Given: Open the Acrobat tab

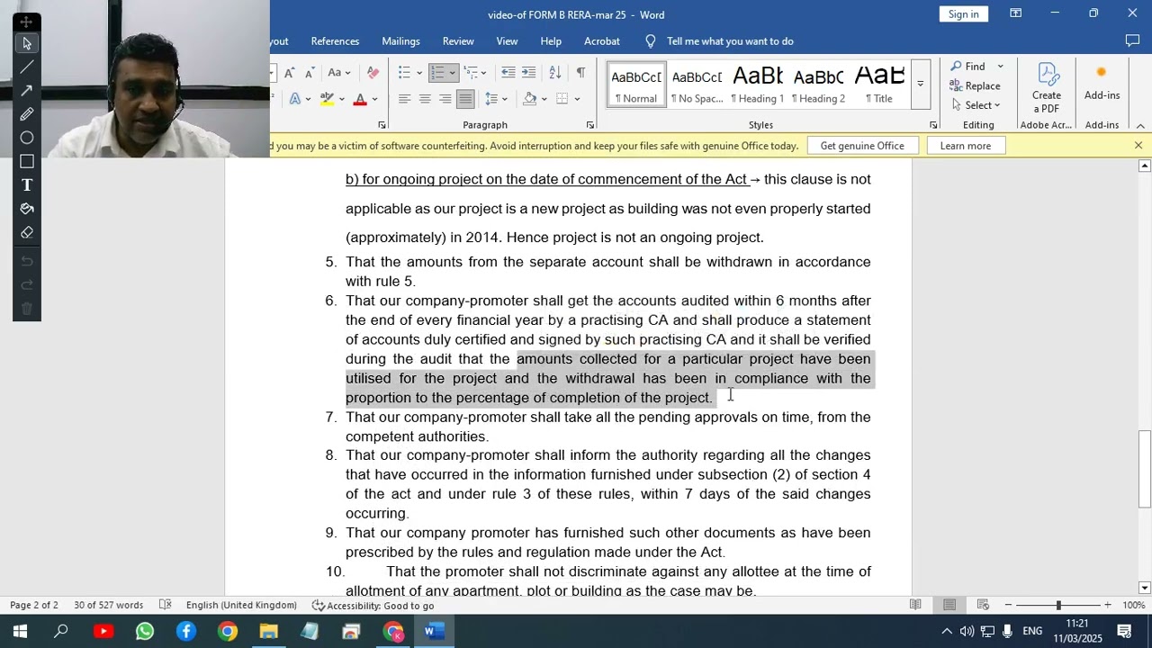Looking at the screenshot, I should (x=601, y=41).
